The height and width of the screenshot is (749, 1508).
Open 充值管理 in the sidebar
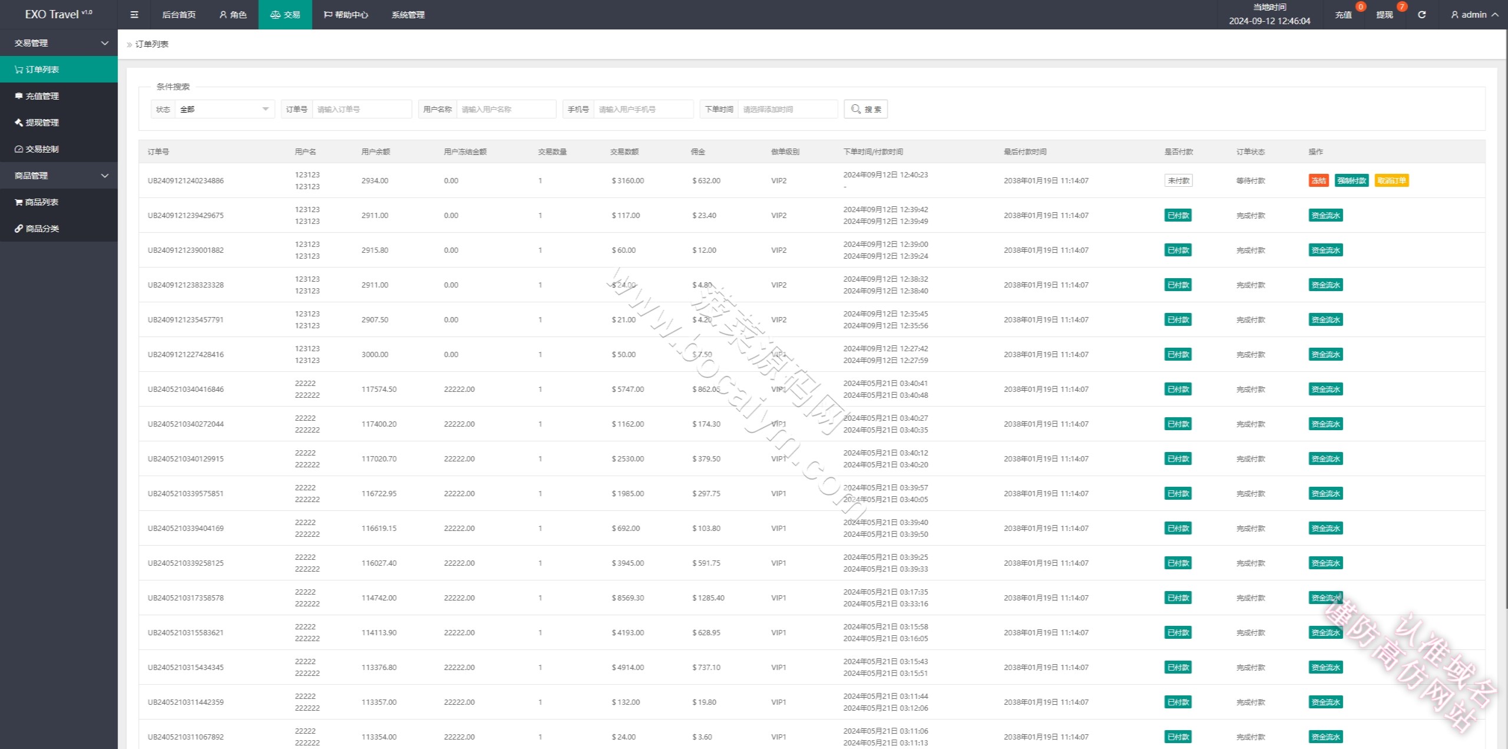(x=59, y=96)
